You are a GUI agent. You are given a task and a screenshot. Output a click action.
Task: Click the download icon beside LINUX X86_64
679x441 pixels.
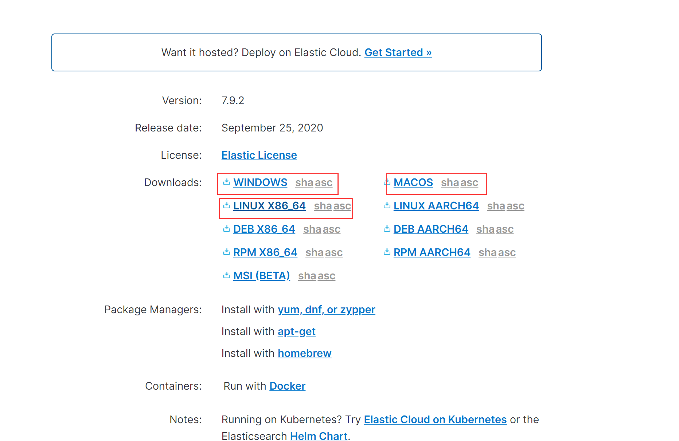(x=227, y=205)
